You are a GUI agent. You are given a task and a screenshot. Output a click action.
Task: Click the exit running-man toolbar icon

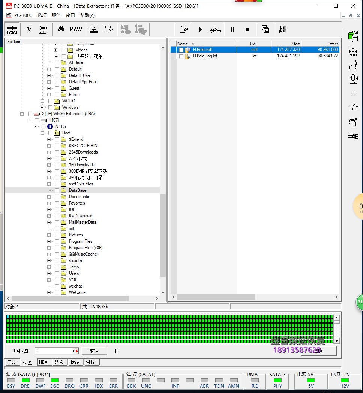click(x=282, y=29)
